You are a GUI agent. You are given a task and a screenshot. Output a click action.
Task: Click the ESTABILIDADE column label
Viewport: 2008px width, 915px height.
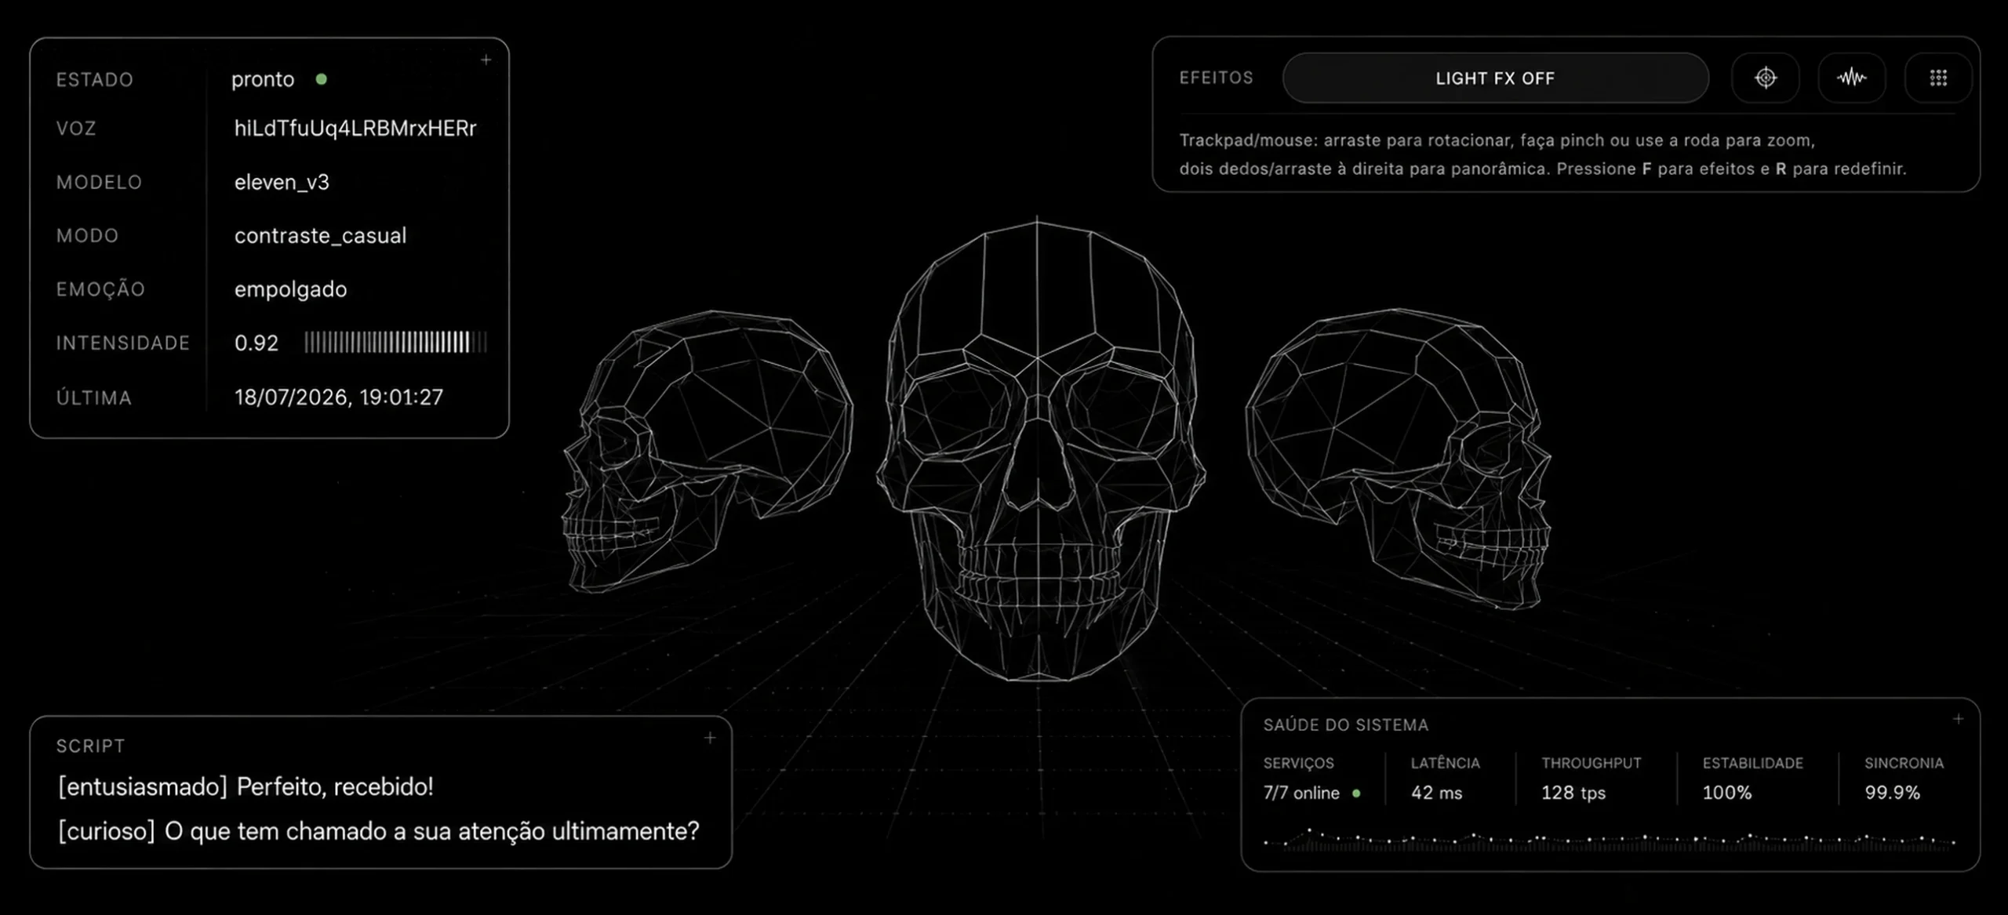click(1752, 763)
